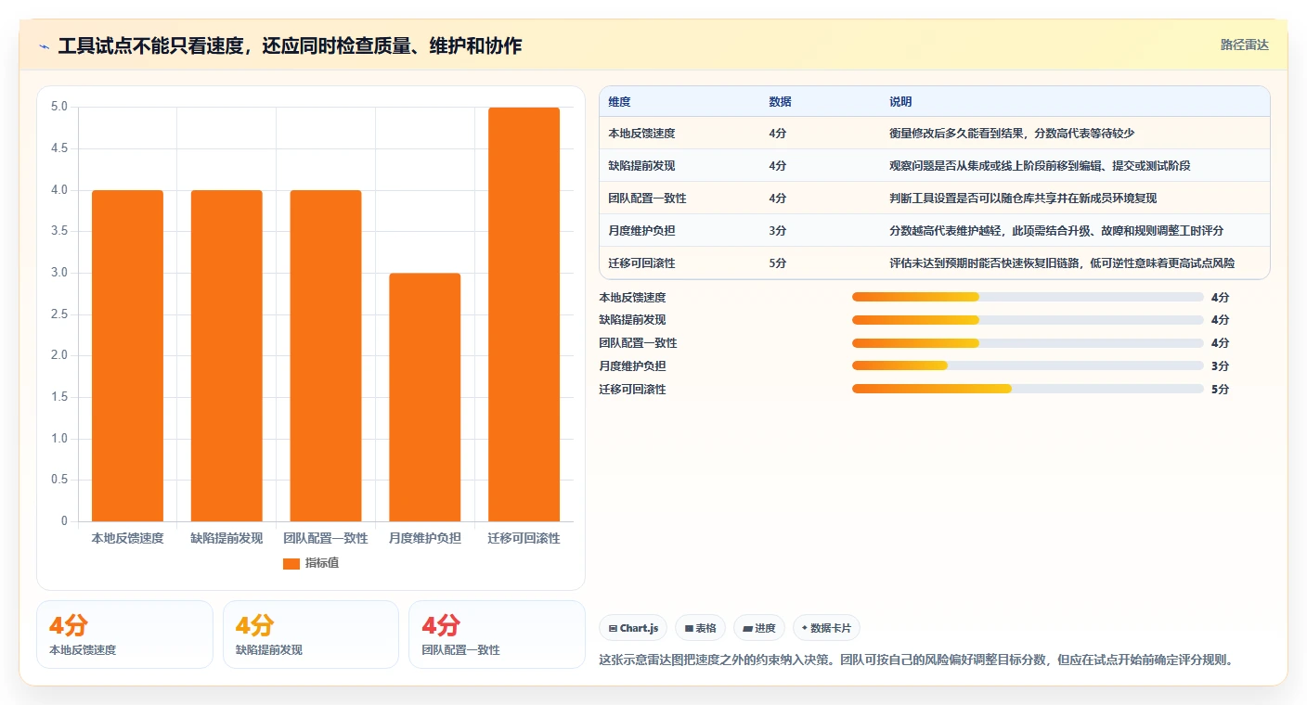Viewport: 1307px width, 705px height.
Task: Click the description starting with 观察问题是否从集成
Action: [1040, 166]
